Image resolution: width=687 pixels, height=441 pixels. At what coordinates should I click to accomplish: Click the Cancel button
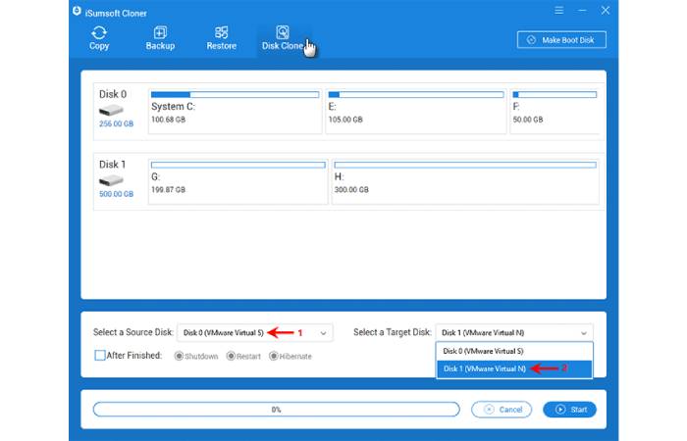pos(502,410)
